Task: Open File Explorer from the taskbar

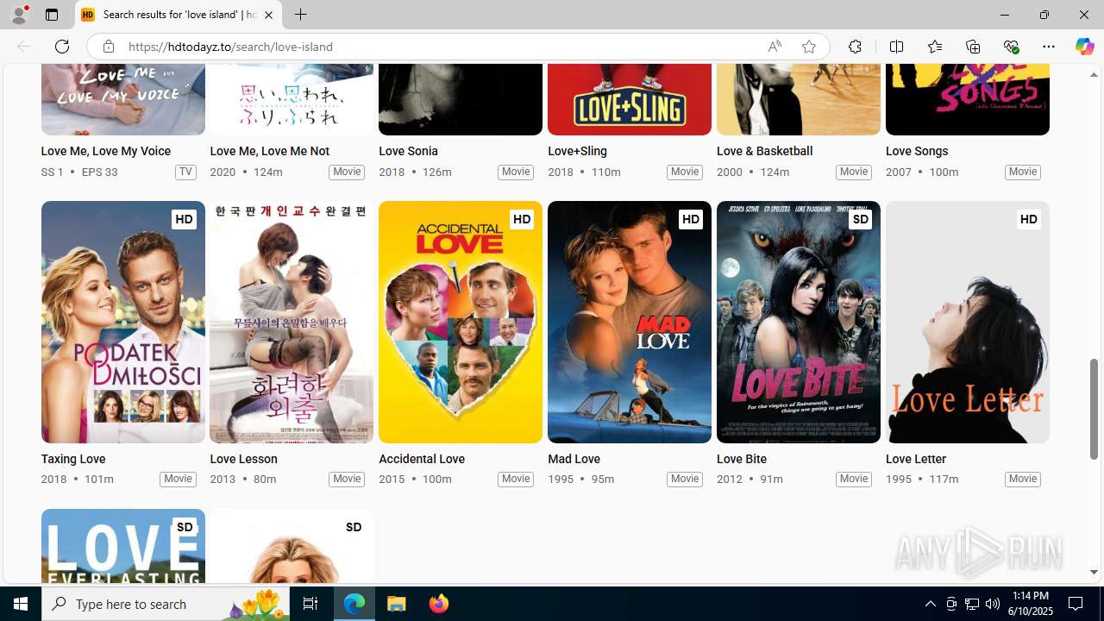Action: (397, 604)
